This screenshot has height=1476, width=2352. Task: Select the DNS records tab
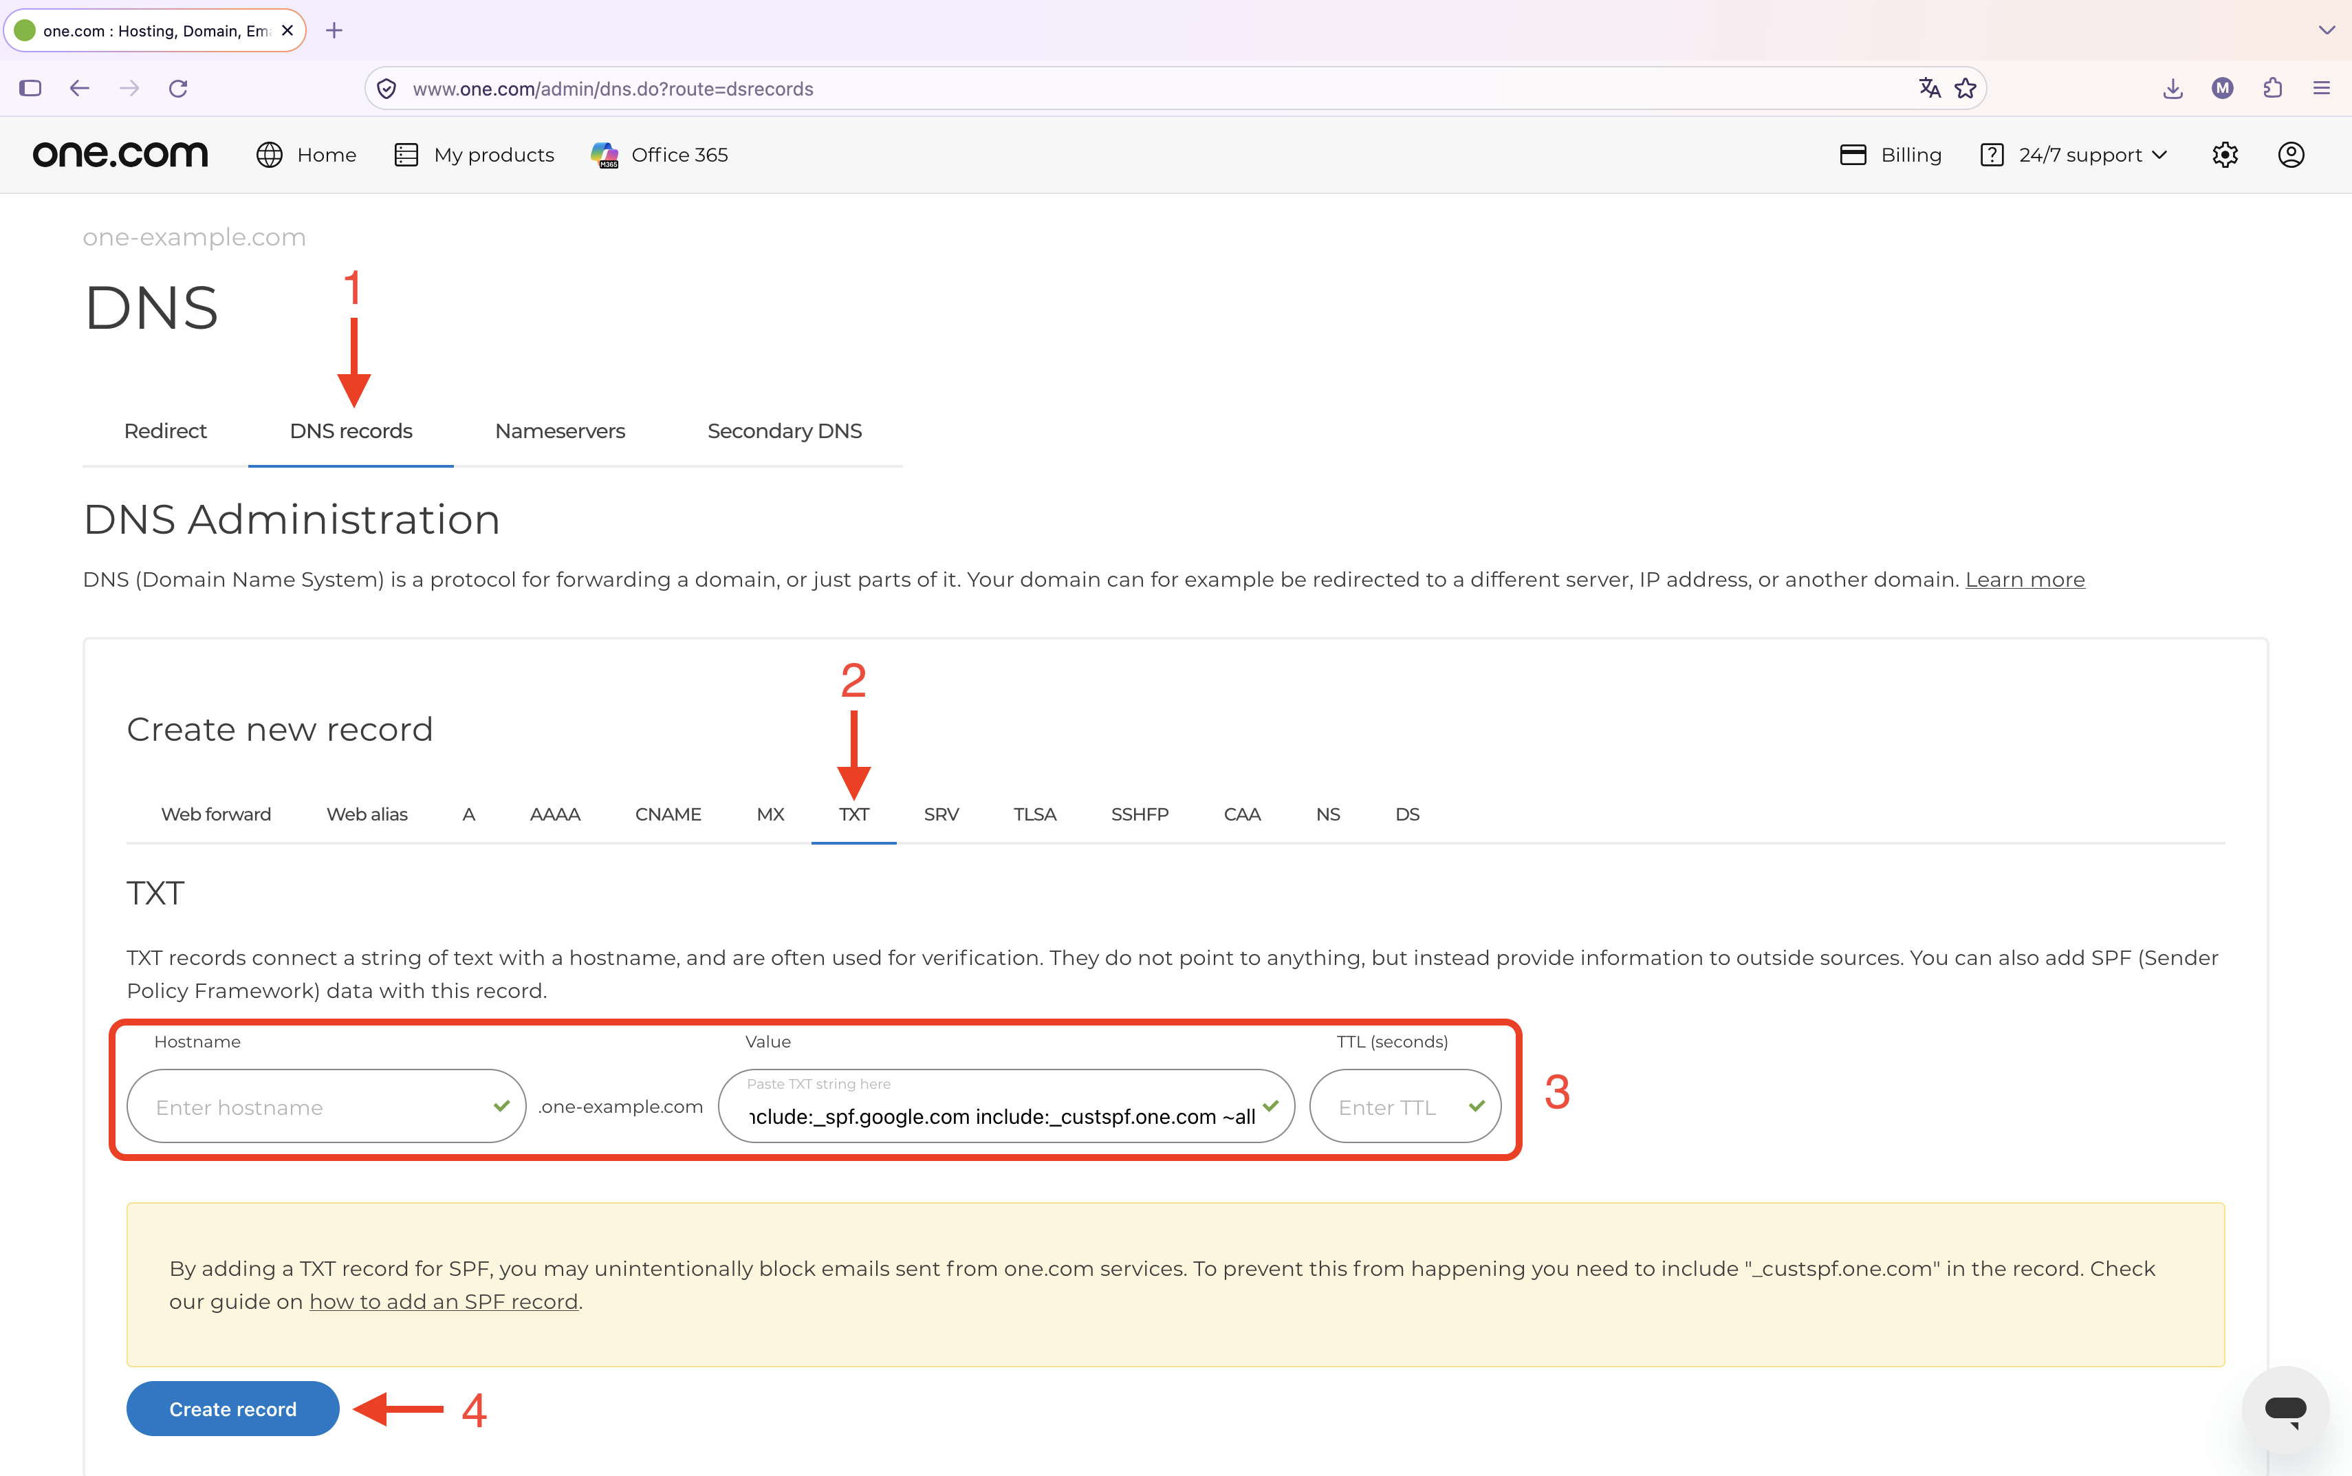pyautogui.click(x=351, y=431)
